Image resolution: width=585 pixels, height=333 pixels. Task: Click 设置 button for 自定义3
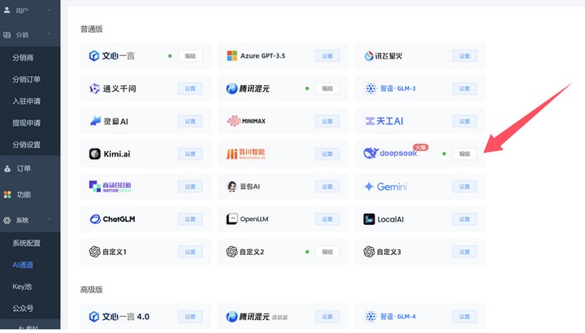tap(465, 252)
